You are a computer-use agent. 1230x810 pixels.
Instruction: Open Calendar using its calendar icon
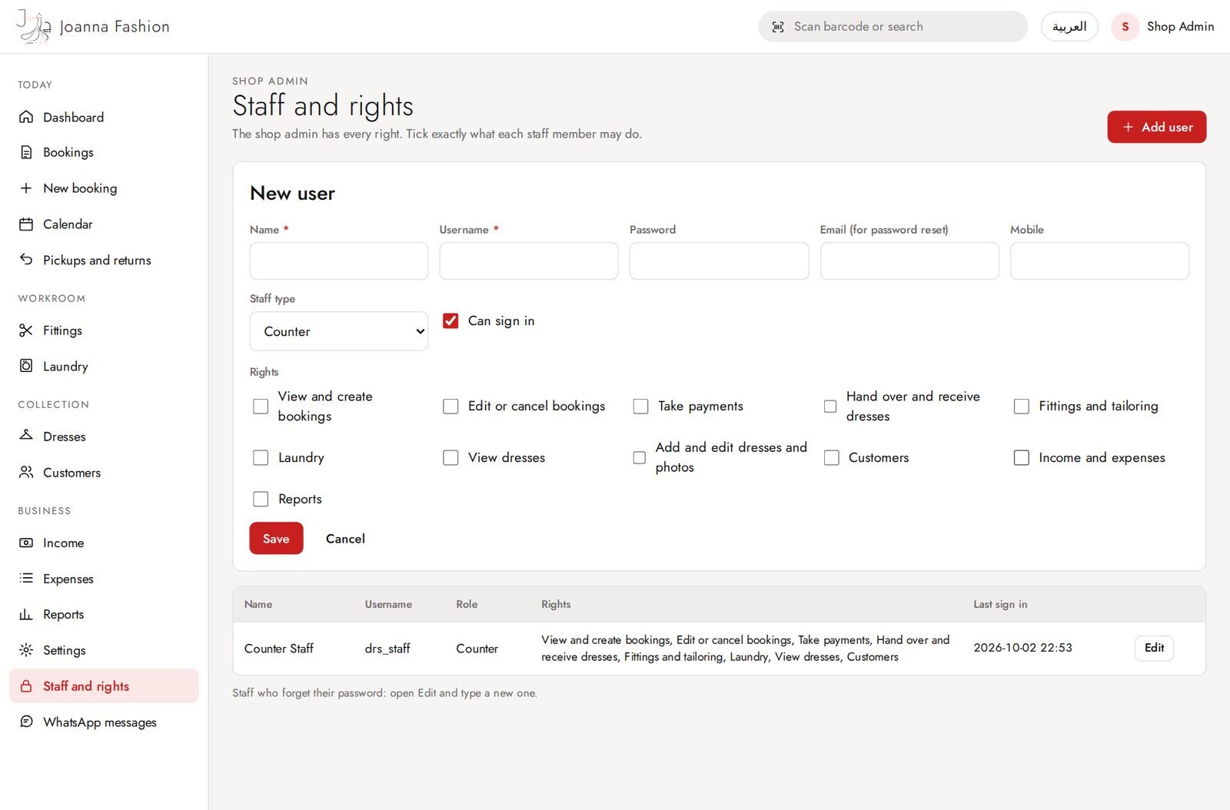coord(26,224)
